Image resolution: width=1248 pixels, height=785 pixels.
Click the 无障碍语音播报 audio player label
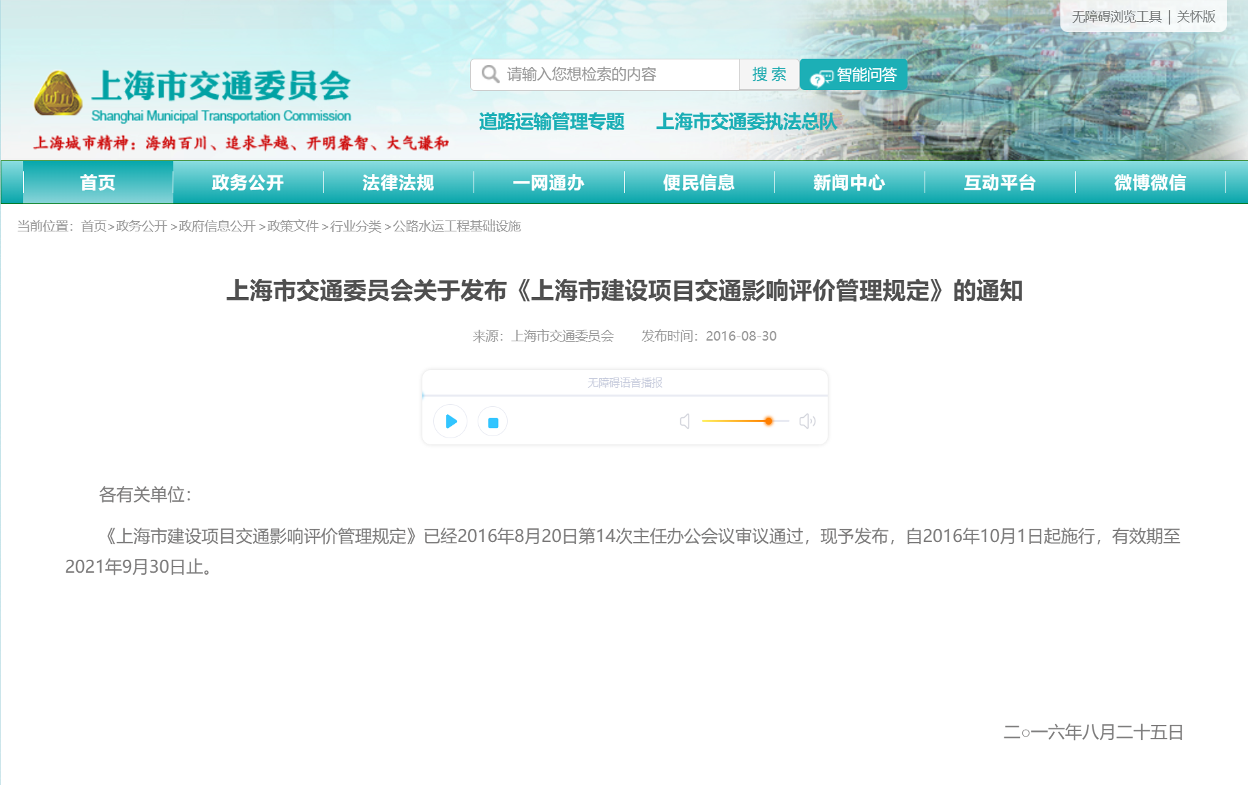(625, 382)
